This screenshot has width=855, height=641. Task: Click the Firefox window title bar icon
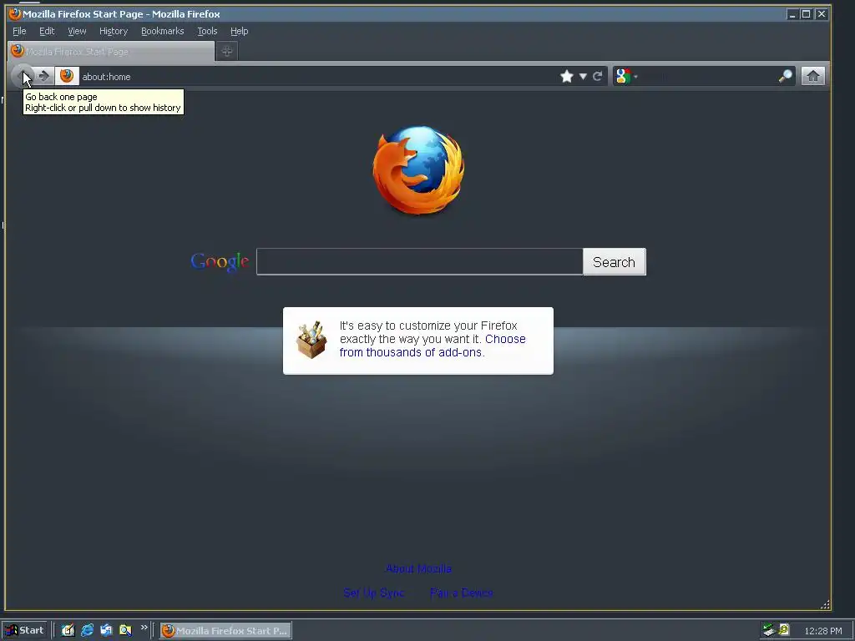pos(15,13)
